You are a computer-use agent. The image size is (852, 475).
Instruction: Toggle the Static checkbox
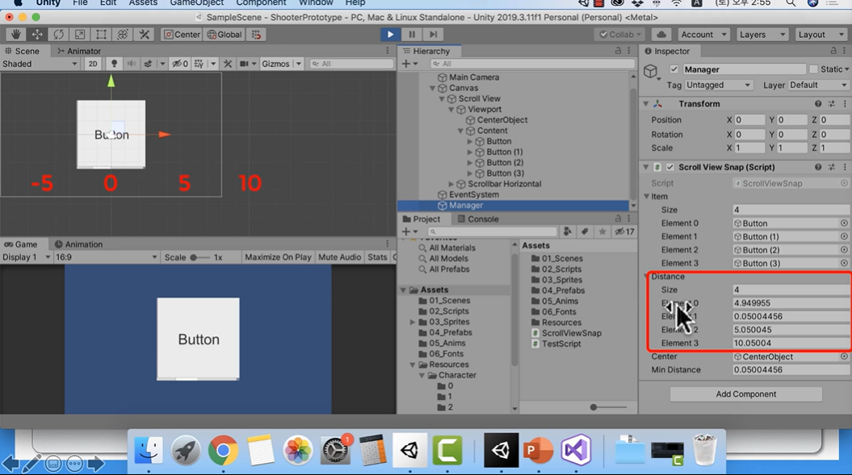tap(813, 69)
